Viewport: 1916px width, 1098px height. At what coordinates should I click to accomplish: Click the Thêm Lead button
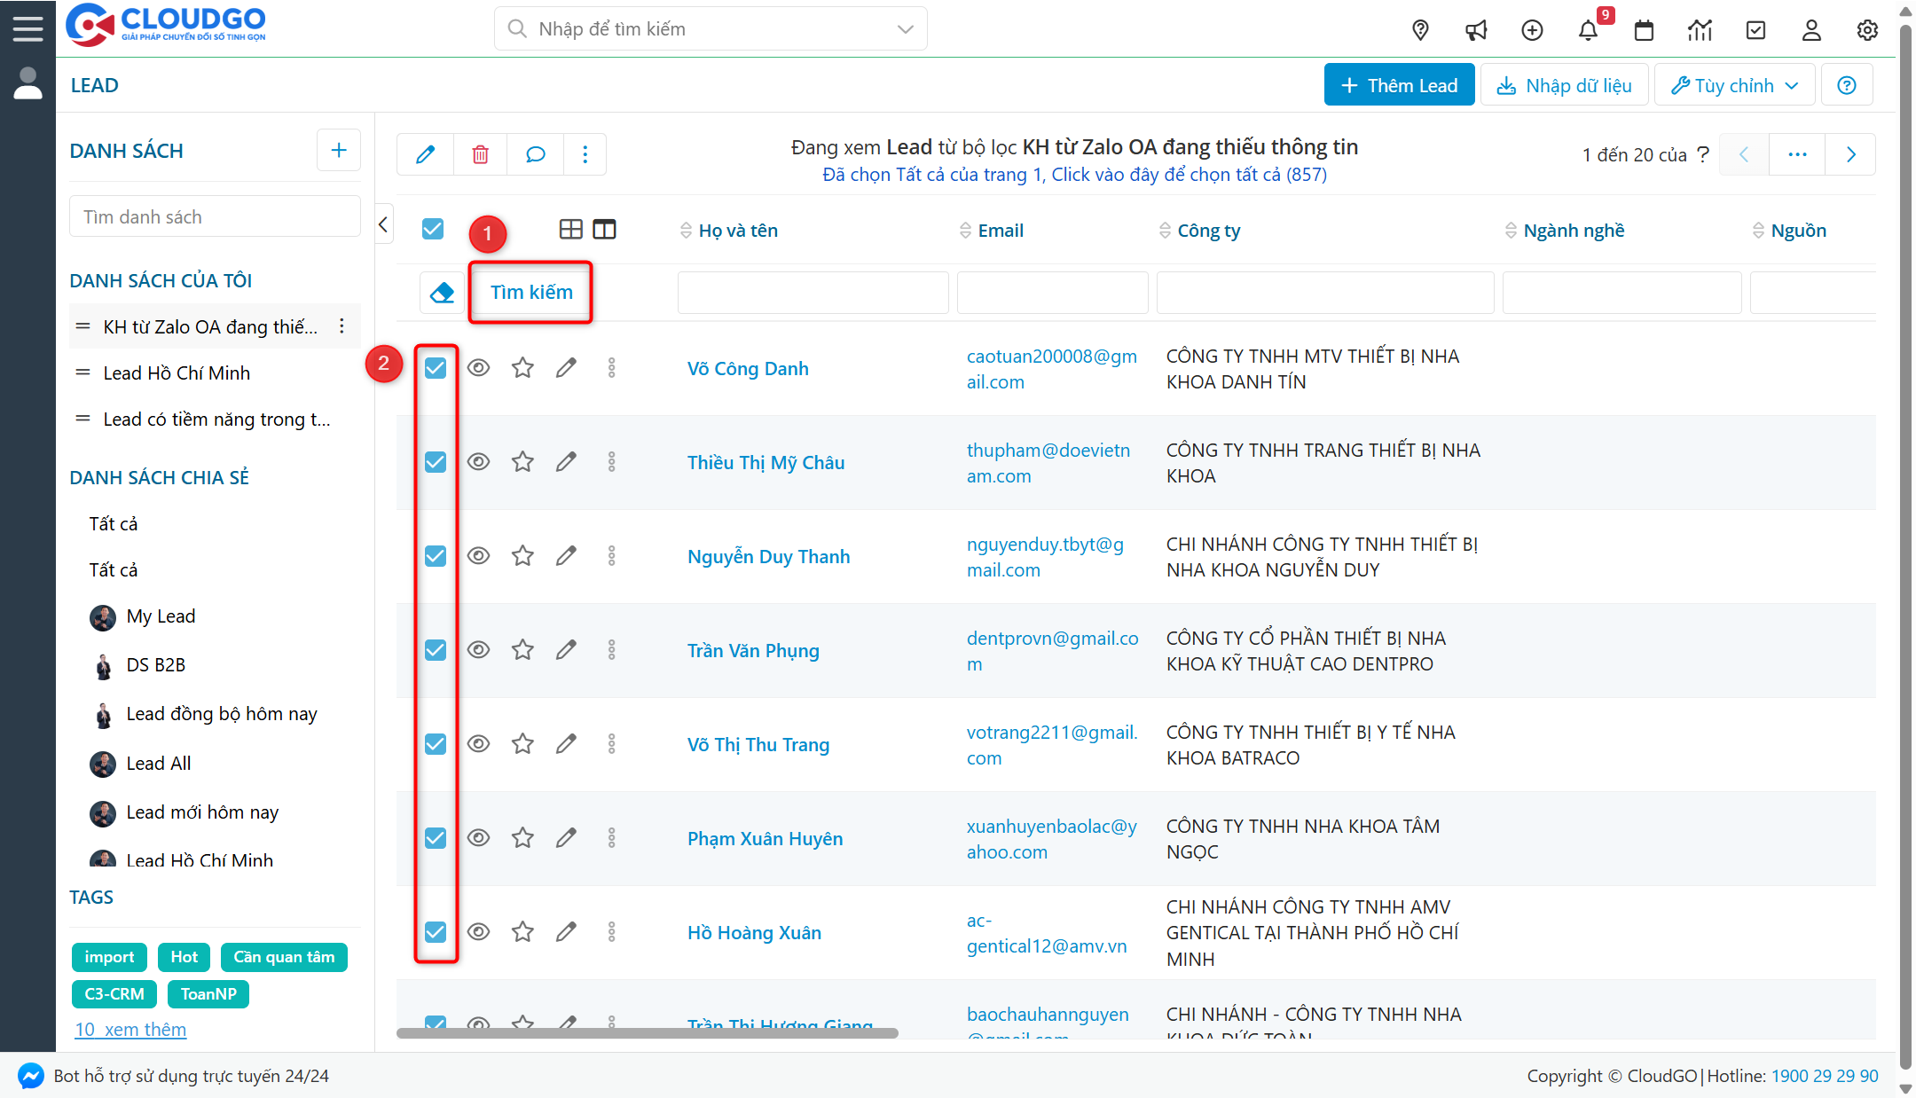click(1399, 85)
